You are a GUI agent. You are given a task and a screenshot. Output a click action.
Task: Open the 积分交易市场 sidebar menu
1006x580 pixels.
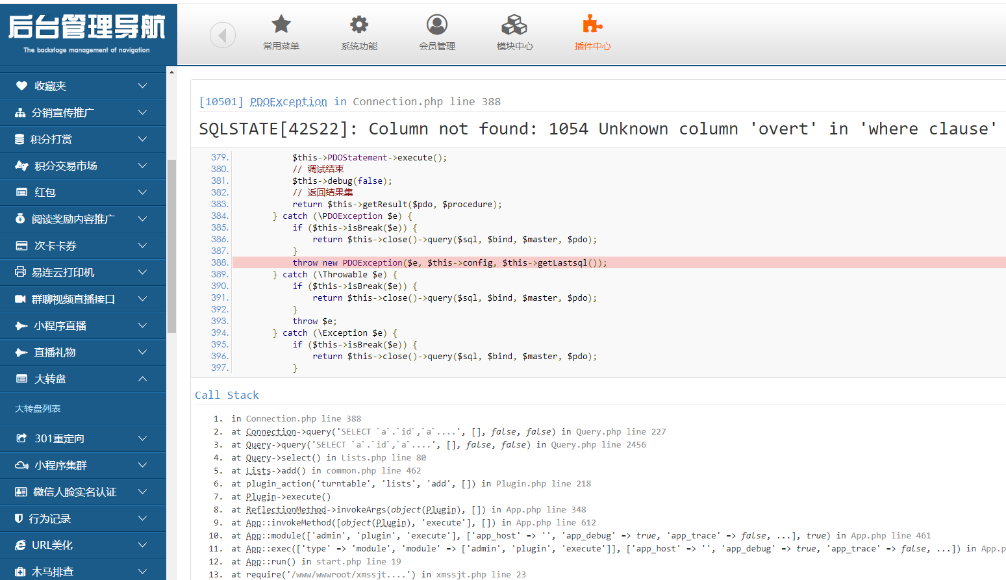tap(66, 166)
